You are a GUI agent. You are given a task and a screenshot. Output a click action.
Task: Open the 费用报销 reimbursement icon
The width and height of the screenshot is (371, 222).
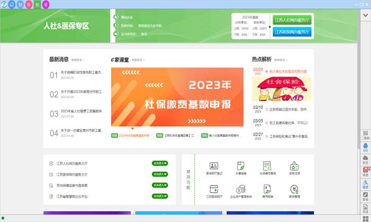[267, 189]
